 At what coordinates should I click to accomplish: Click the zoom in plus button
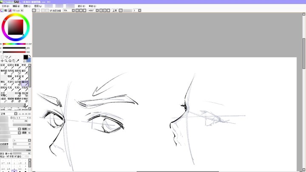(x=81, y=10)
